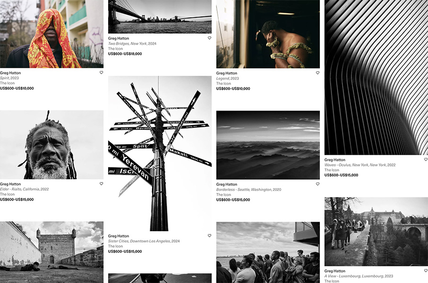
Task: Save Elder - Rialto, California with heart
Action: pyautogui.click(x=101, y=184)
